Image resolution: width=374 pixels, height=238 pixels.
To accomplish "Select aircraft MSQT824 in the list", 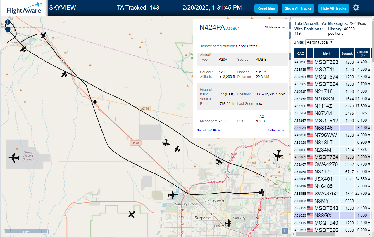I will click(332, 84).
